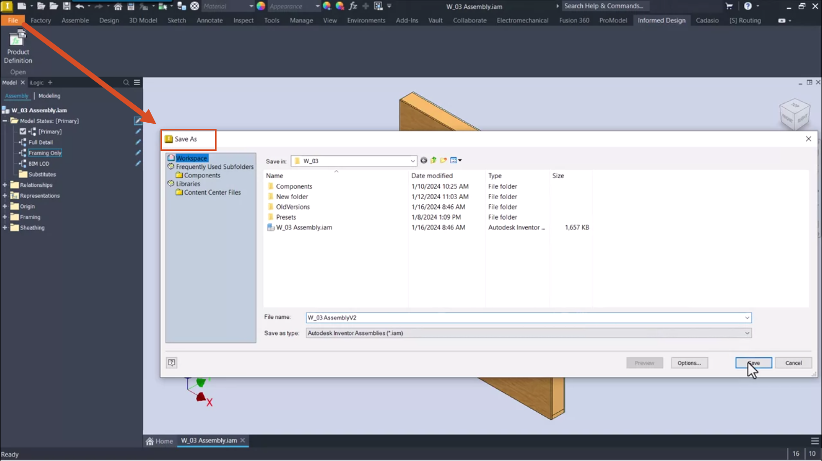Expand the Framing tree node

5,217
